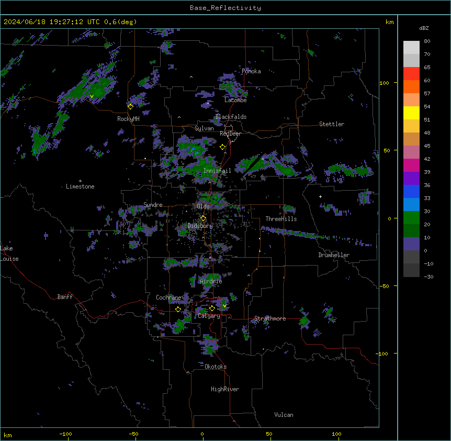Click the ThreeHills label
The height and width of the screenshot is (441, 451).
(x=281, y=219)
